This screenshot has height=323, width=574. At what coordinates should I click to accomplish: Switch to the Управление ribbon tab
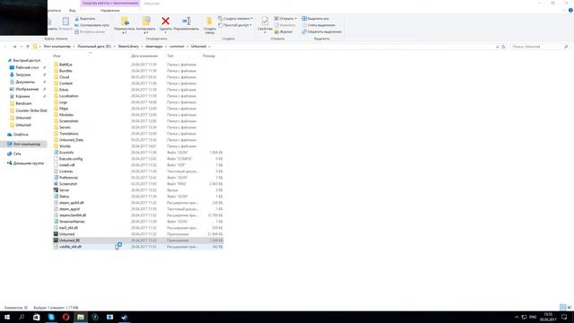(109, 11)
